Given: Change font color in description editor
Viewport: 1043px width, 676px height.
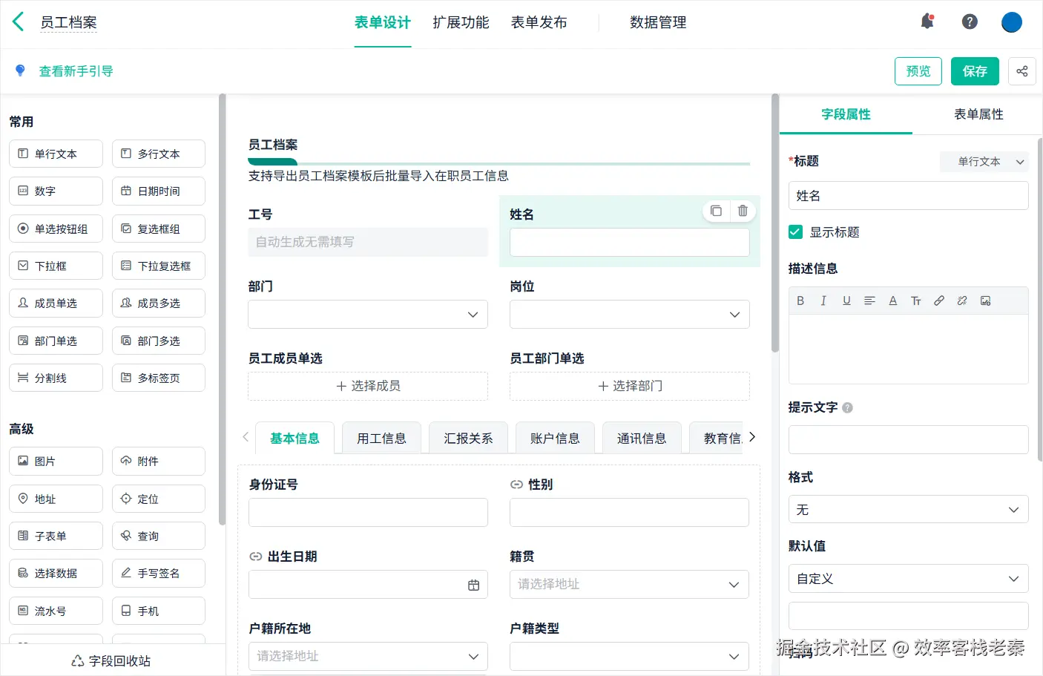Looking at the screenshot, I should click(x=893, y=301).
